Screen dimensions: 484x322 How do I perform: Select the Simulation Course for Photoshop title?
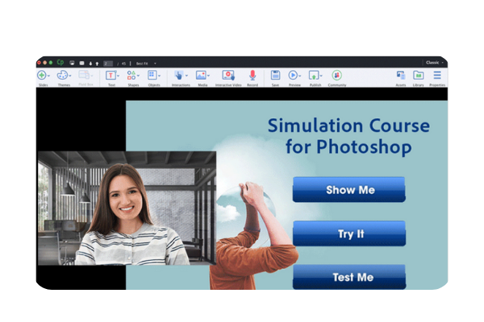[348, 136]
